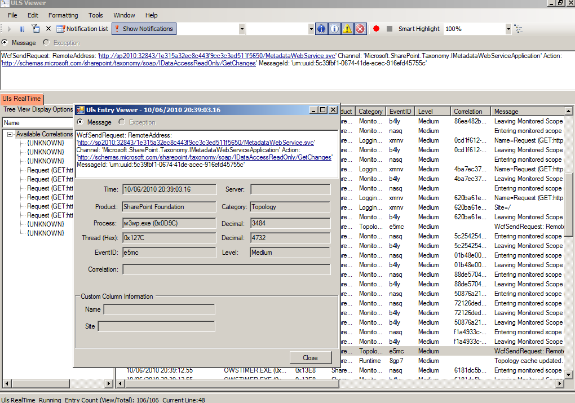
Task: Click the log grid vertical scrollbar thumb
Action: click(x=568, y=204)
